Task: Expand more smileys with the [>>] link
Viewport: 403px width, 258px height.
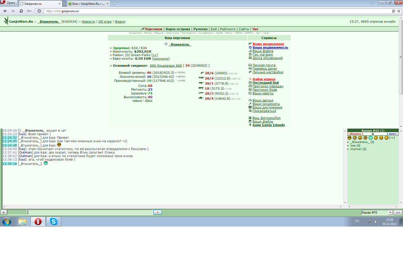Action: click(392, 138)
